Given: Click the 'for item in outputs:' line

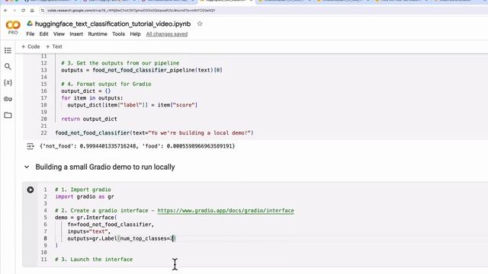Looking at the screenshot, I should [x=92, y=98].
